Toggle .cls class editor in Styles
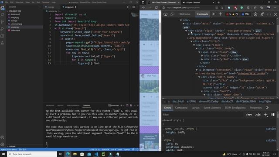279x157 pixels. [x=258, y=115]
